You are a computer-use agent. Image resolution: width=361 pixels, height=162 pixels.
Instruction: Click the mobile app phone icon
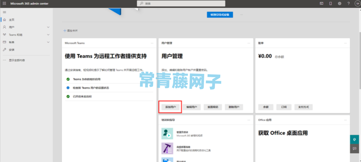click(x=331, y=3)
